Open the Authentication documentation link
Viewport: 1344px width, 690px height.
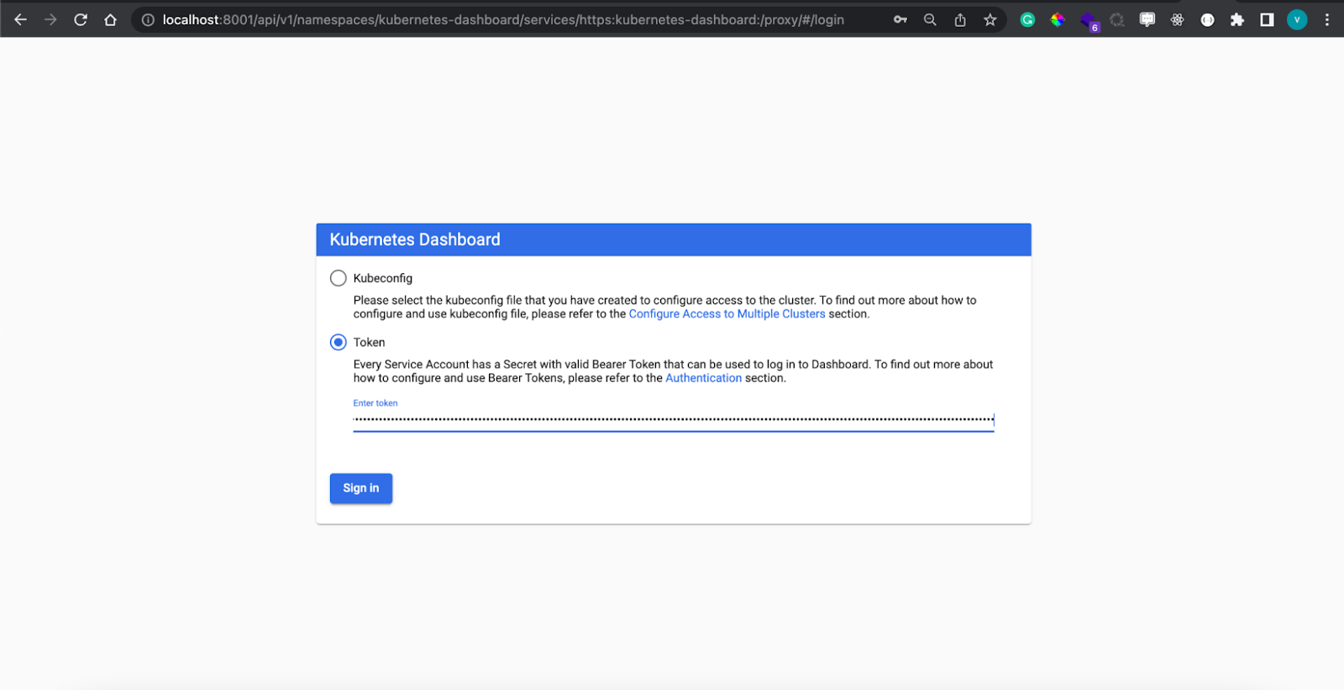point(703,378)
